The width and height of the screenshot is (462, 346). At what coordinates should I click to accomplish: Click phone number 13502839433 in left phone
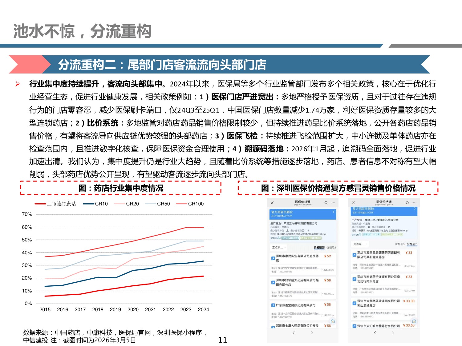point(285,272)
